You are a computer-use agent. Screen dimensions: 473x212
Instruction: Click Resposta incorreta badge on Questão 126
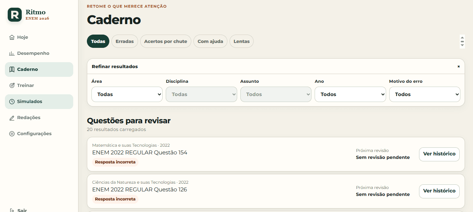click(x=115, y=199)
